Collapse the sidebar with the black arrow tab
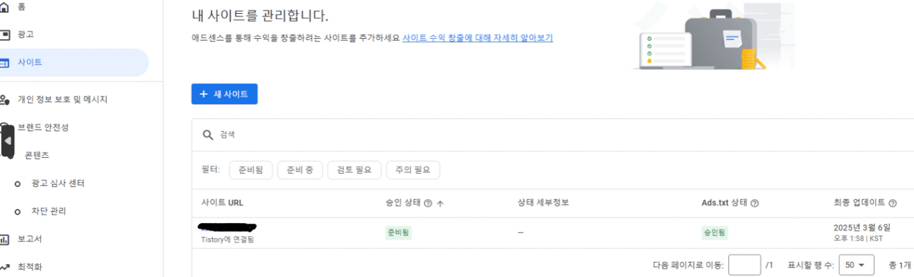The image size is (914, 277). [8, 141]
